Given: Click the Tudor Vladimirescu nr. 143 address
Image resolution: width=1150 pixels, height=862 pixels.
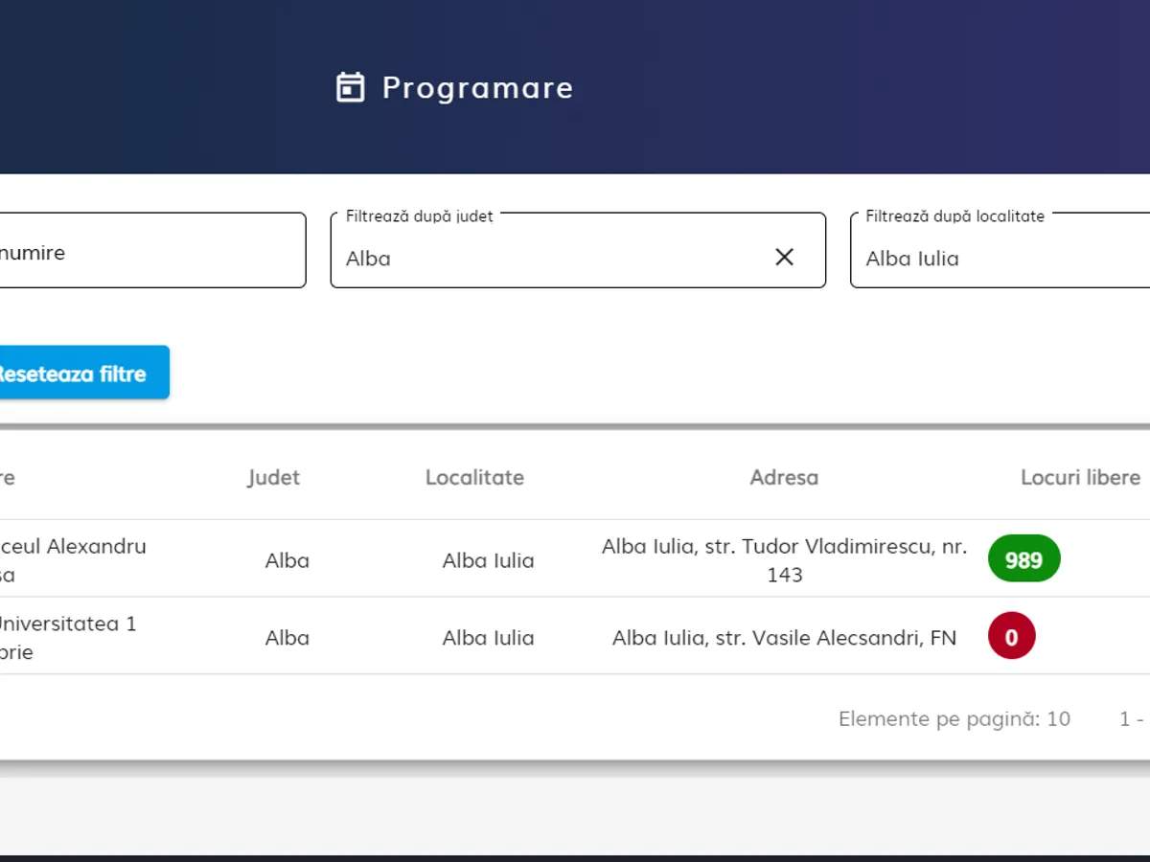Looking at the screenshot, I should (x=784, y=559).
